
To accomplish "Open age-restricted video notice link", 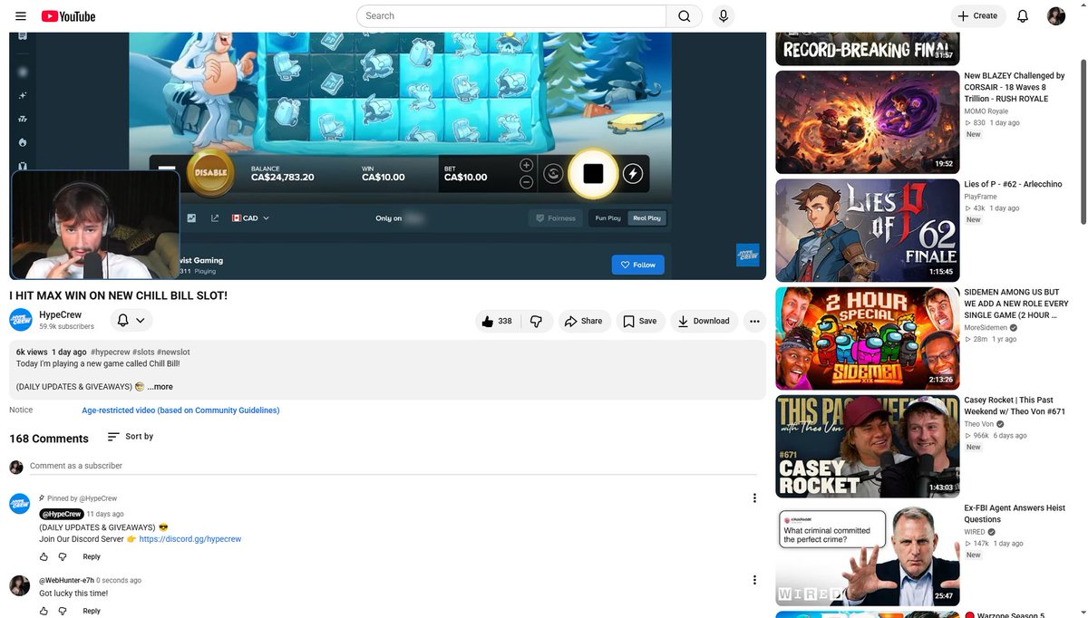I will click(x=180, y=410).
